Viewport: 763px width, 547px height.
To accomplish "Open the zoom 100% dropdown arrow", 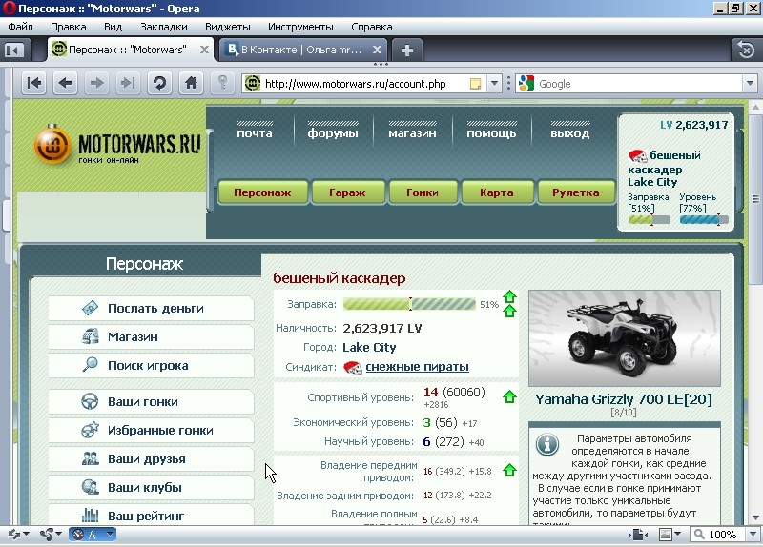I will 753,535.
